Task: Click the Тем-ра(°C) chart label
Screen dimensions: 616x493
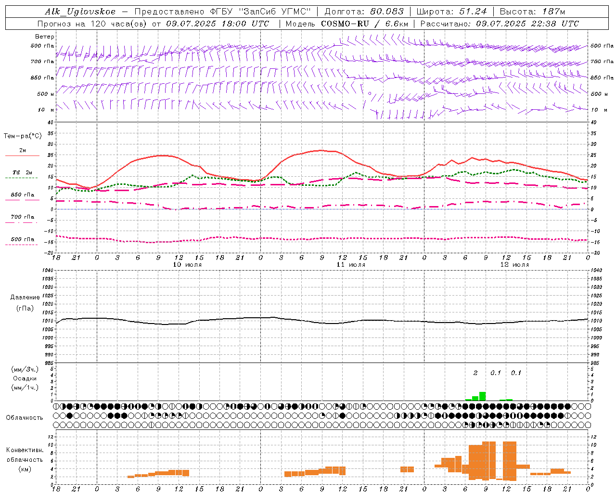Action: point(23,136)
